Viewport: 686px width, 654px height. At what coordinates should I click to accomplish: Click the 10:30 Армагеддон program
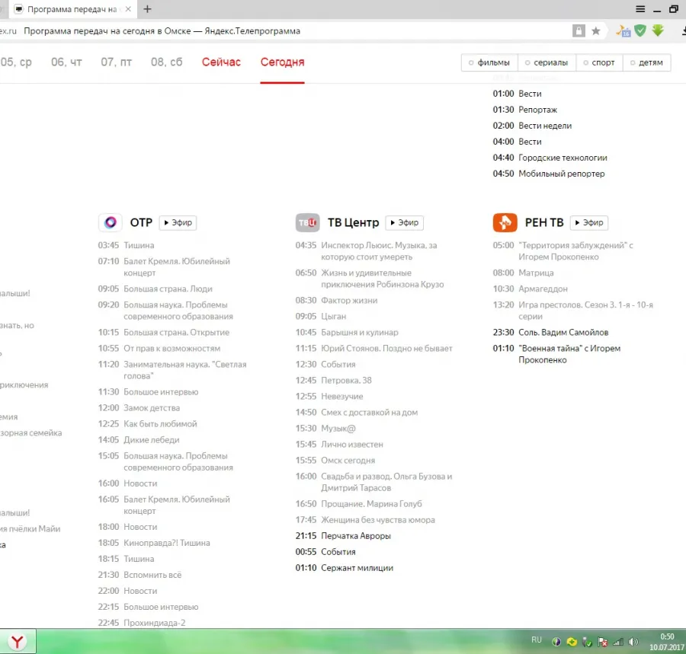531,289
